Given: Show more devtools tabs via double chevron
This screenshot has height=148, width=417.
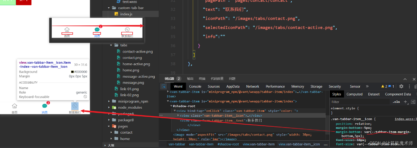Looking at the screenshot, I should (x=367, y=86).
